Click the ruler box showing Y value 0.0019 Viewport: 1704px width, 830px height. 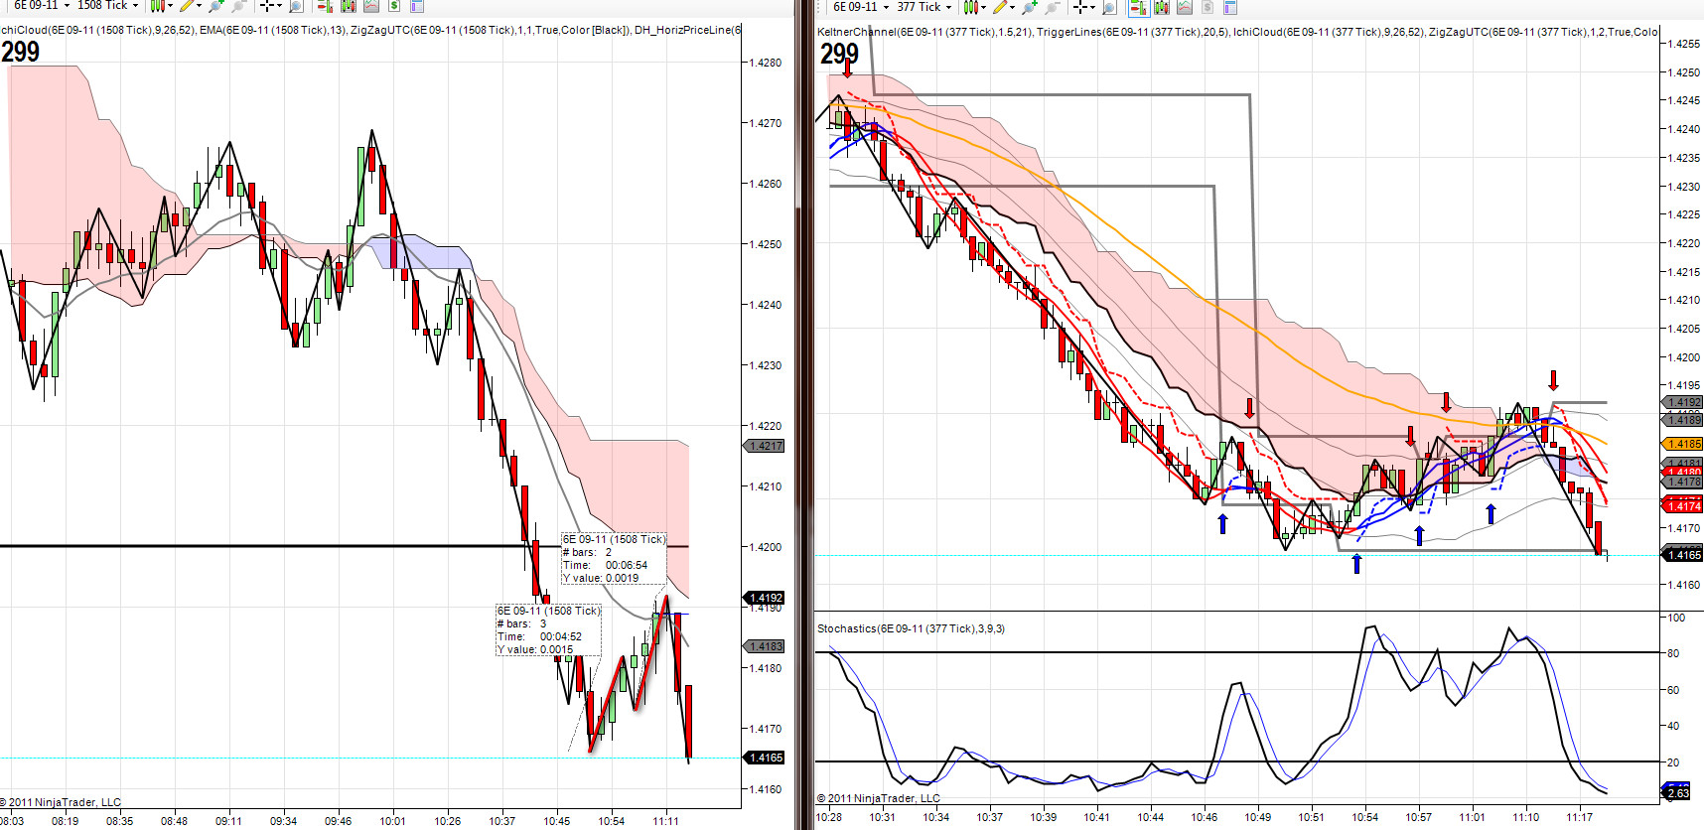tap(613, 559)
